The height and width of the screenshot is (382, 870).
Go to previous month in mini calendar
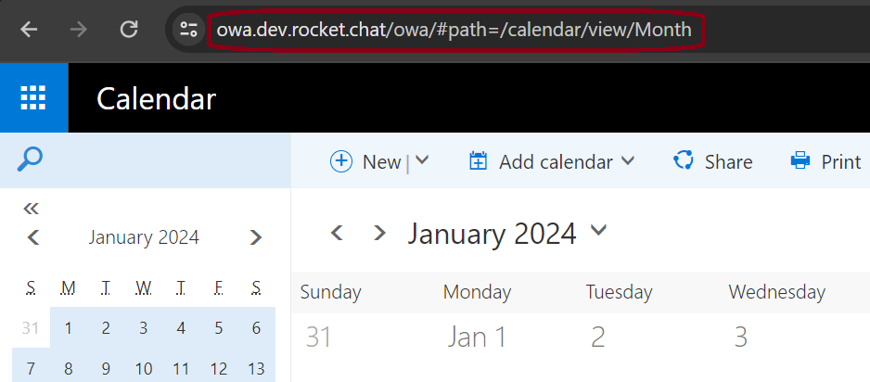pyautogui.click(x=33, y=237)
